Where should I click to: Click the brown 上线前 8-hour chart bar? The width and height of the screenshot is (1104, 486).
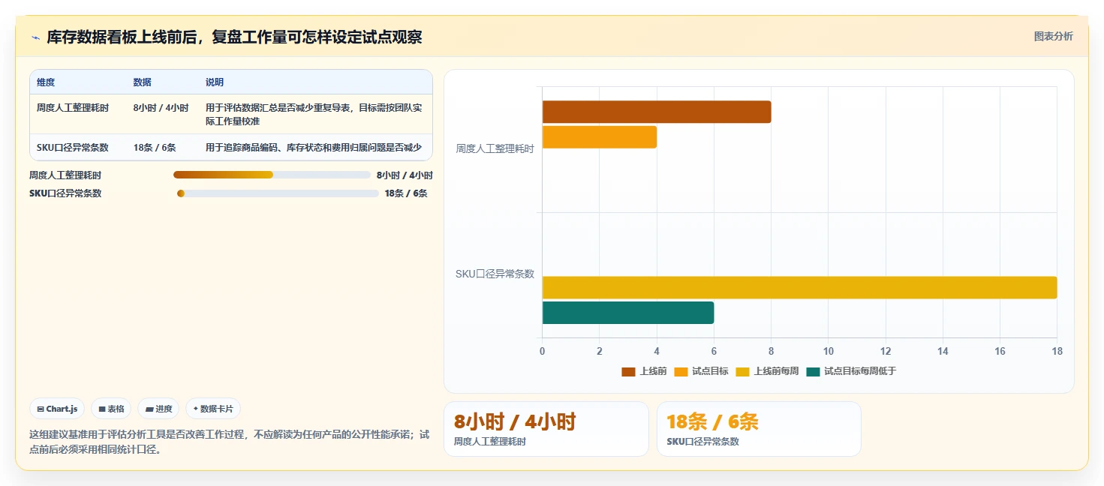pos(657,112)
